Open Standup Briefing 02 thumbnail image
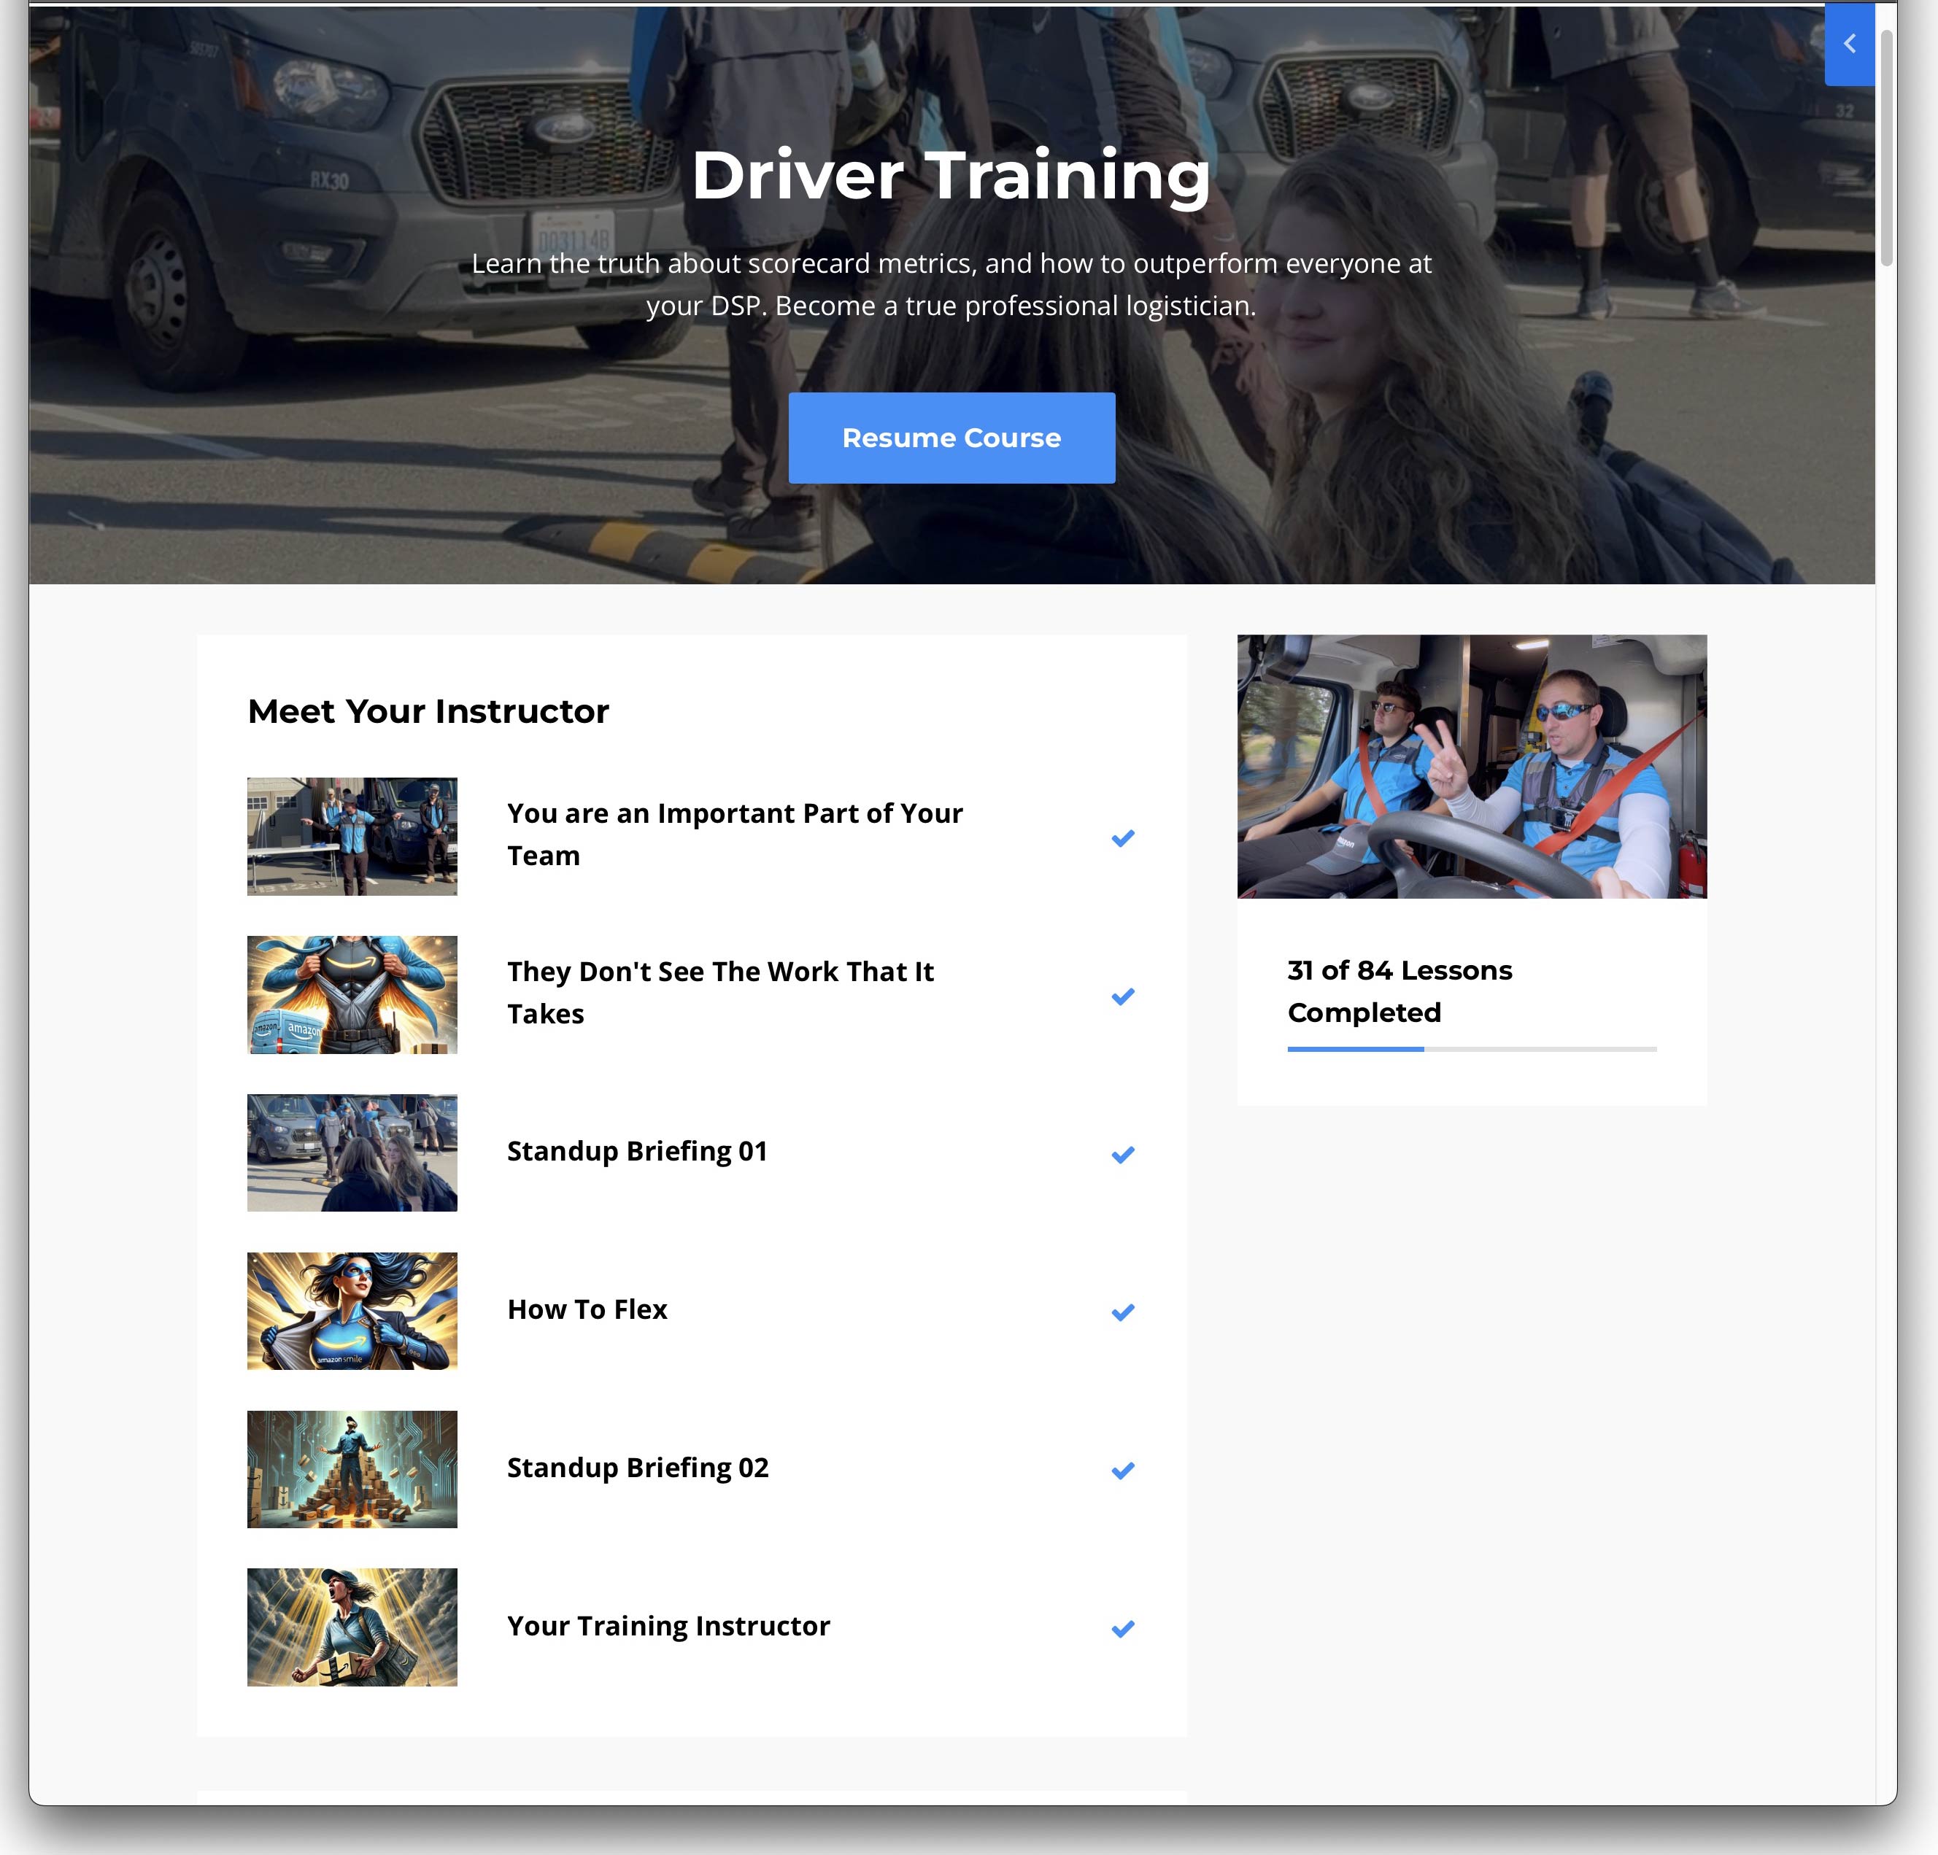The width and height of the screenshot is (1938, 1855). tap(352, 1468)
